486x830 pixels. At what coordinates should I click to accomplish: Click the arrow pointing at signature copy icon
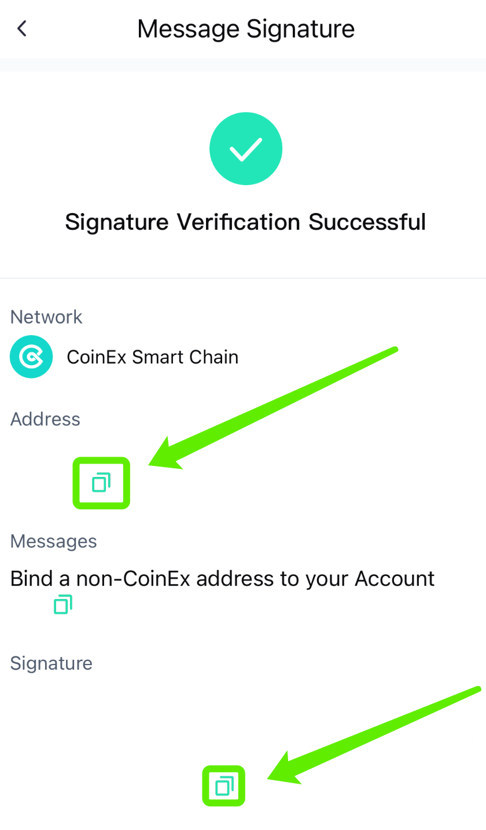(x=373, y=735)
